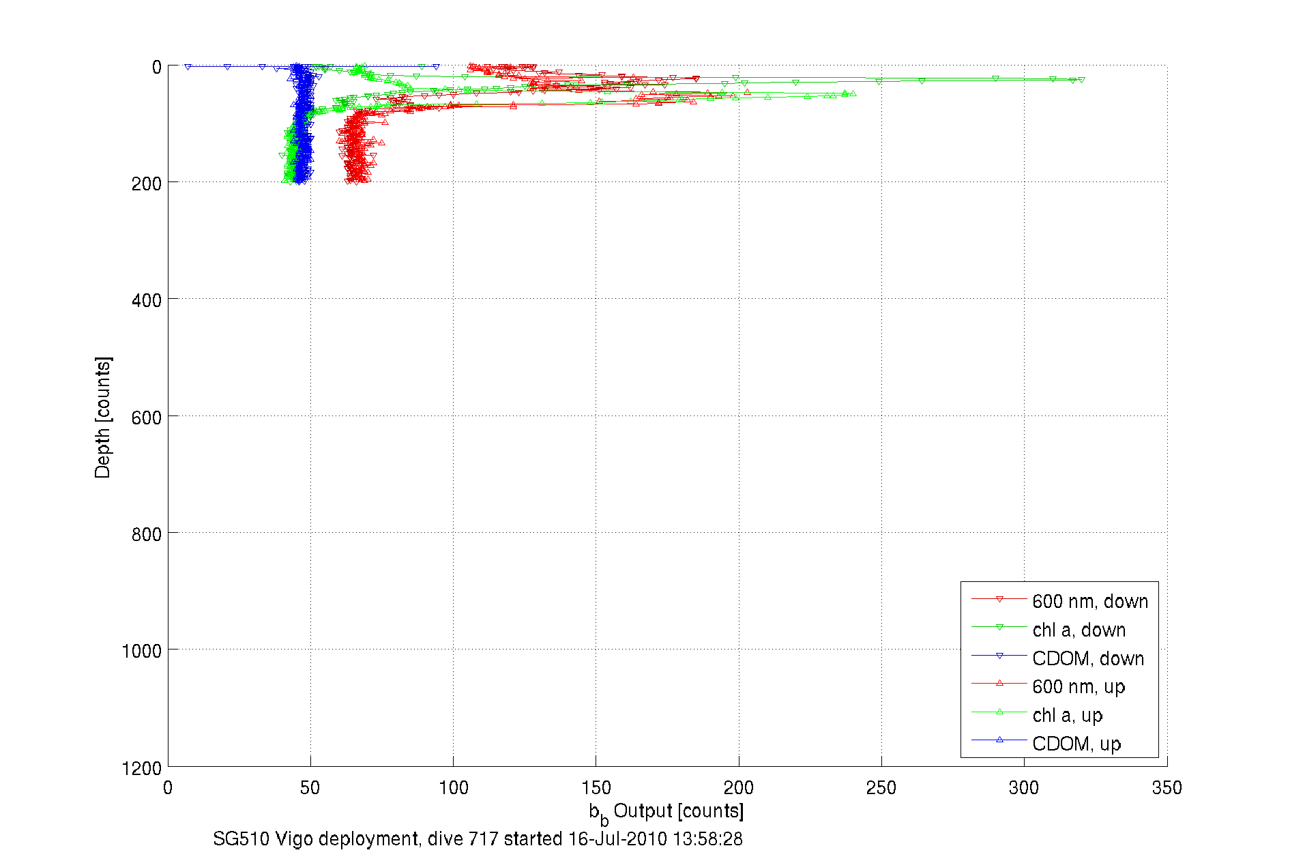Click the blue up-triangle marker in legend
Image resolution: width=1290 pixels, height=861 pixels.
pyautogui.click(x=999, y=740)
